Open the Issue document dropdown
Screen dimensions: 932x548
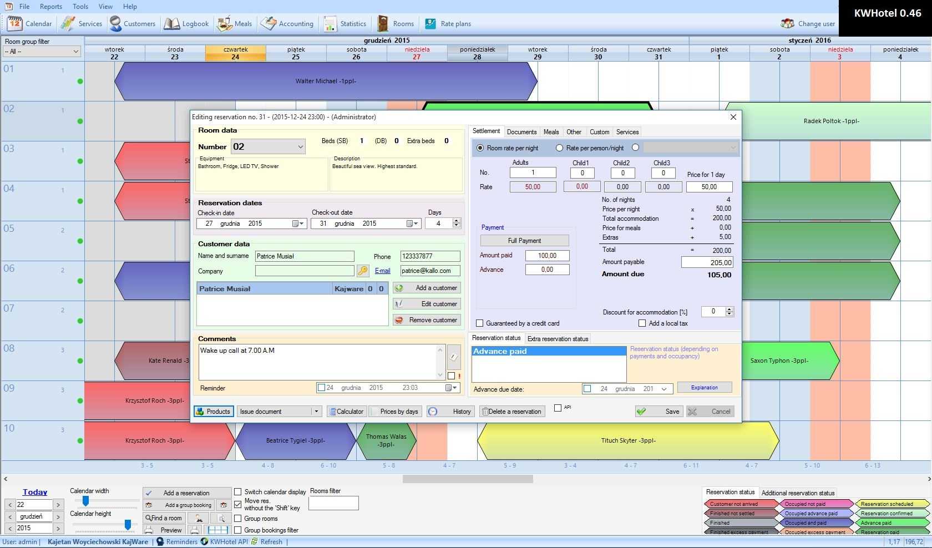coord(316,412)
